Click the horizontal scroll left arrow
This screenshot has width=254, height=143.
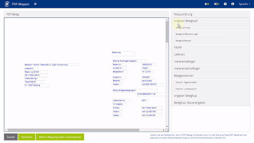(x=6, y=130)
